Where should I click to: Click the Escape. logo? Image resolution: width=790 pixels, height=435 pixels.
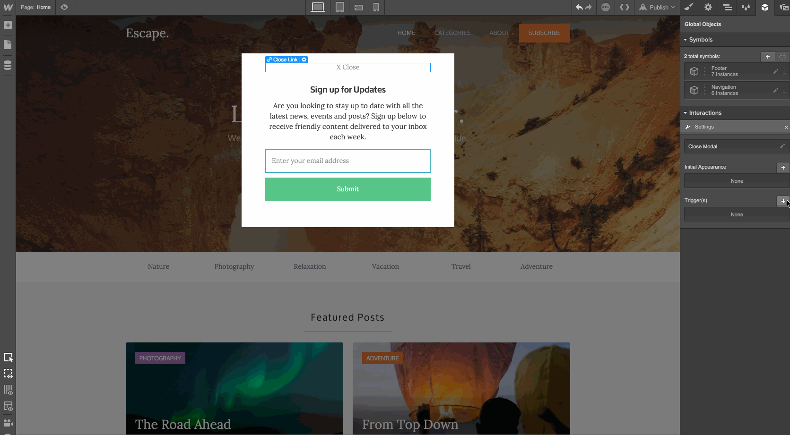point(147,33)
